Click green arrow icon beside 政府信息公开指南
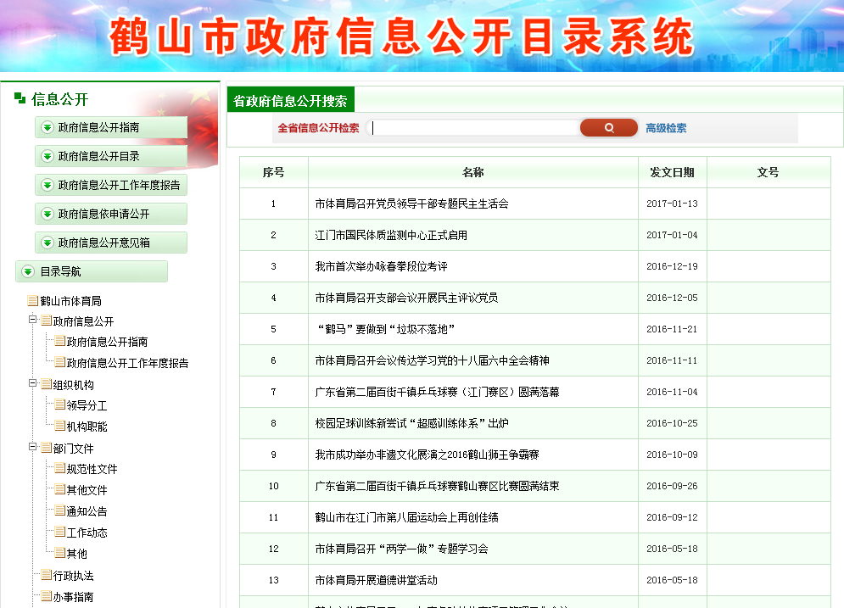This screenshot has width=844, height=608. point(48,127)
